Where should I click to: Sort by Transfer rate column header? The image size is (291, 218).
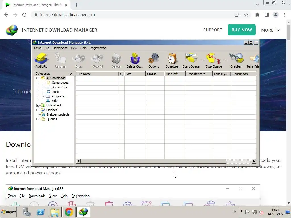coord(199,74)
